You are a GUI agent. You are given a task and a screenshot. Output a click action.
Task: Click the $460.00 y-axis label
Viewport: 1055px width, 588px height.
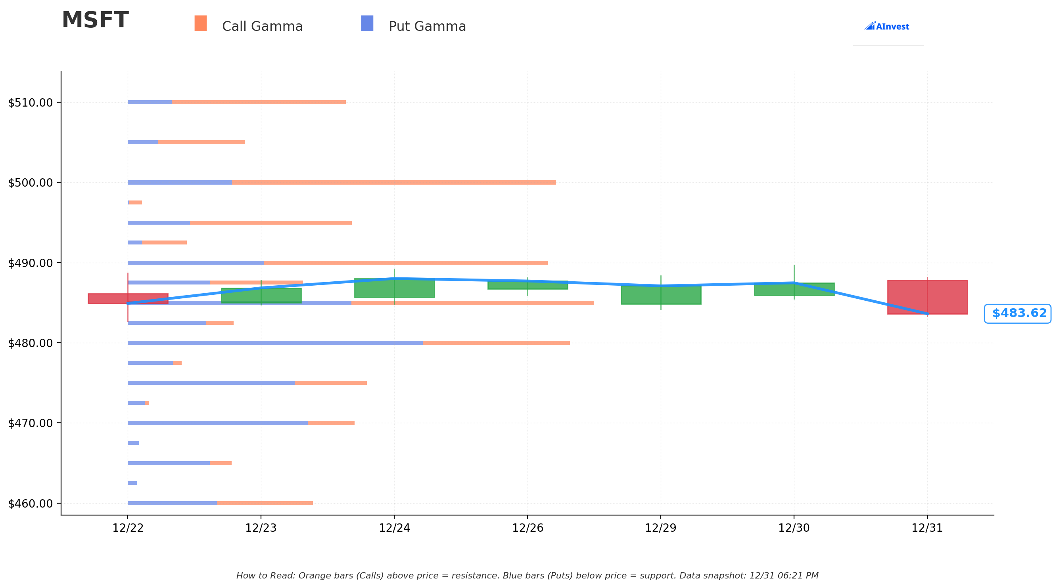tap(31, 504)
